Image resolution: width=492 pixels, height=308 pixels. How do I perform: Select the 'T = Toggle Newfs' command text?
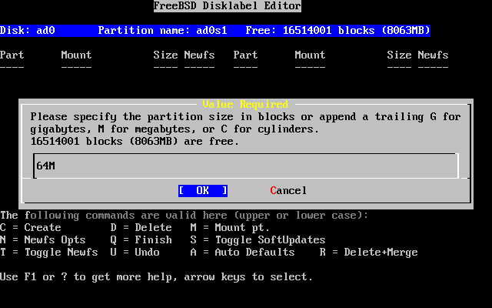[x=49, y=252]
